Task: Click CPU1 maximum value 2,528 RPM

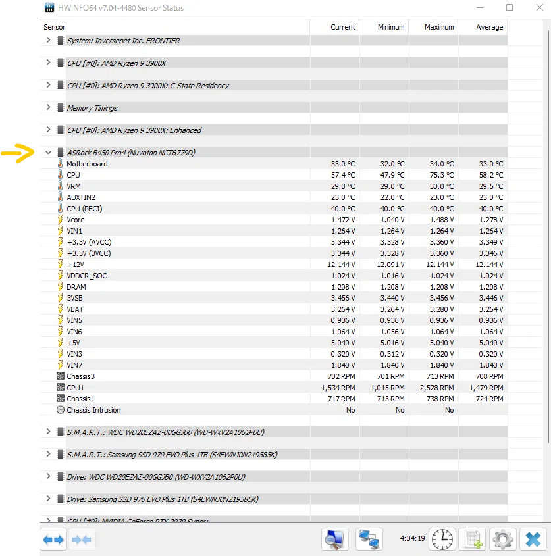Action: [x=436, y=388]
